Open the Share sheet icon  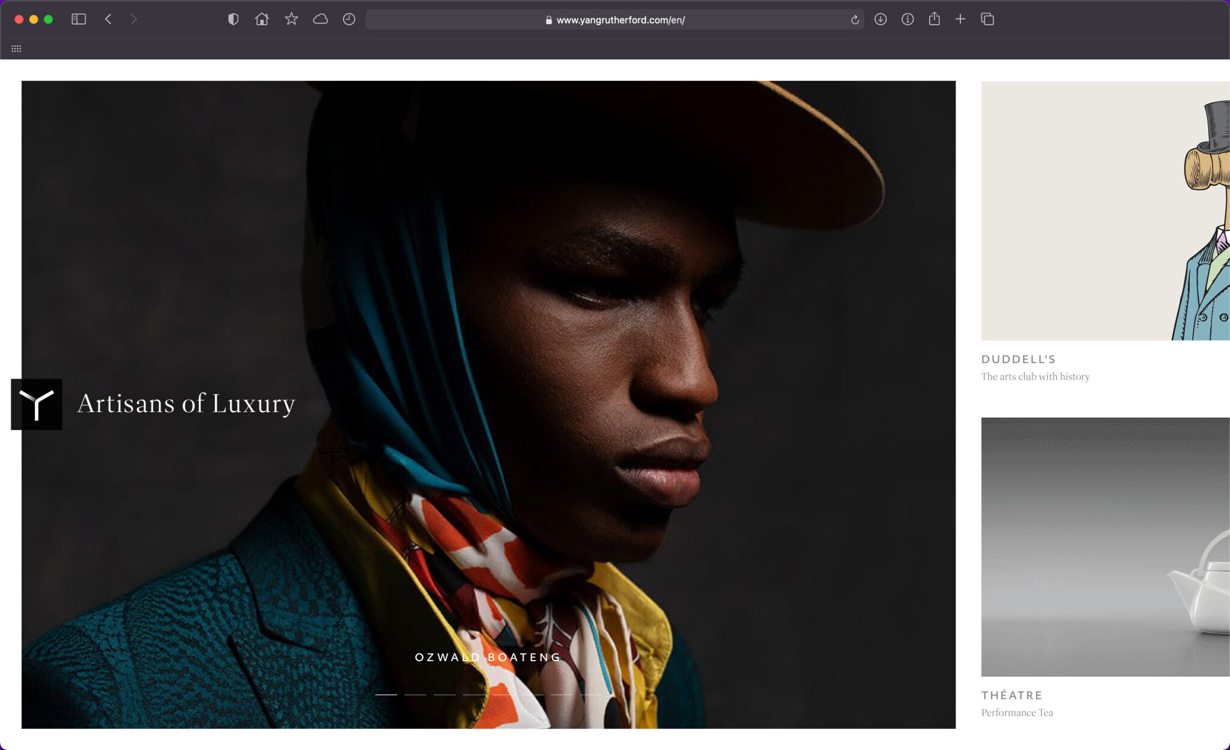(x=934, y=19)
